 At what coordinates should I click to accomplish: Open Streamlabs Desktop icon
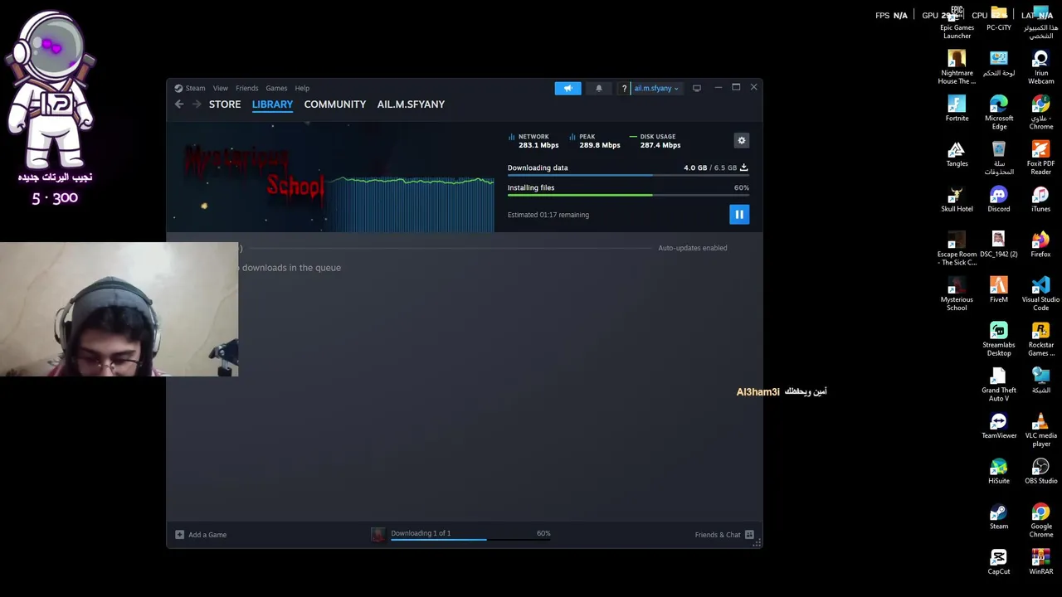click(999, 340)
